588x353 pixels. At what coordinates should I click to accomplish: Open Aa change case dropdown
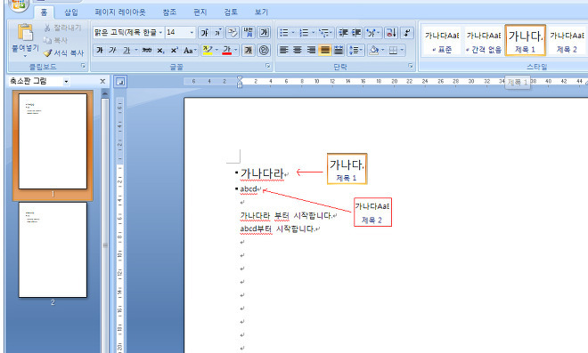pyautogui.click(x=190, y=50)
